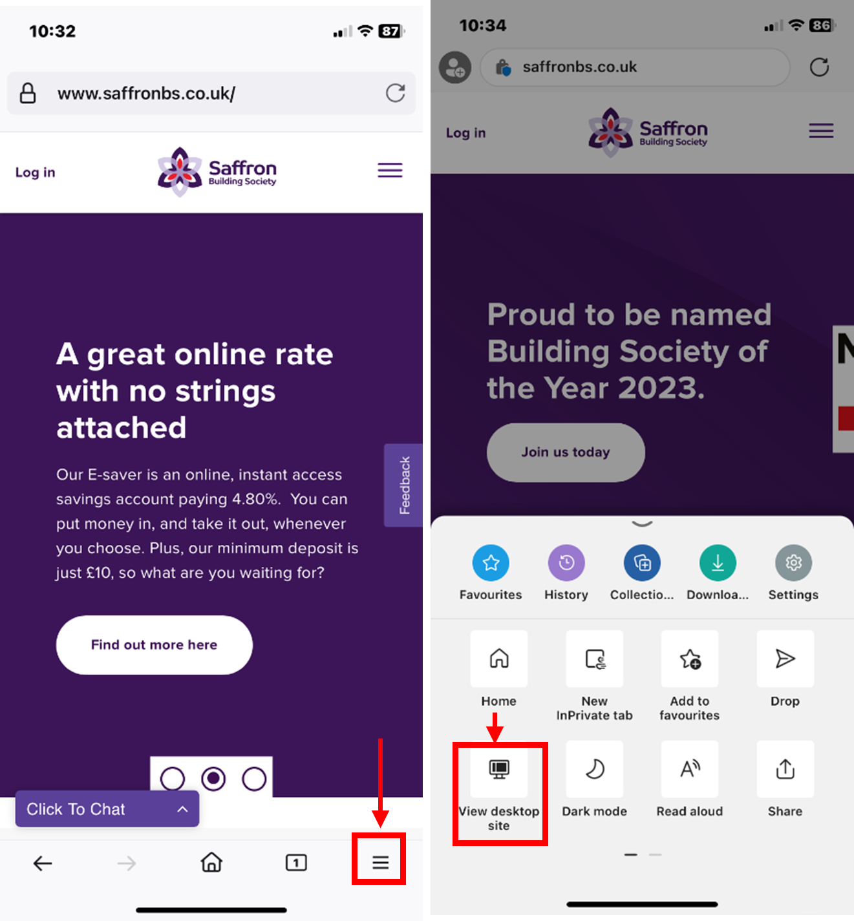Click Log in link on left phone

[x=36, y=173]
